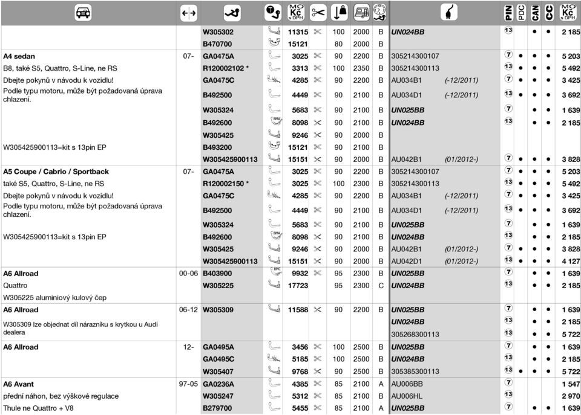Click the scissors icon in the W305407 row

pos(318,371)
